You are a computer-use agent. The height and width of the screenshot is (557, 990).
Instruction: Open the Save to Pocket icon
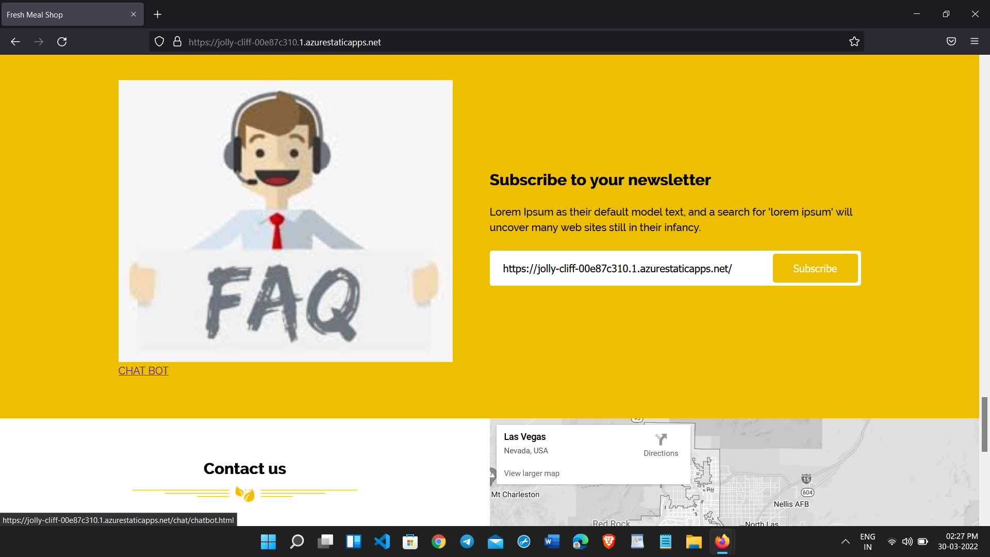click(x=951, y=42)
